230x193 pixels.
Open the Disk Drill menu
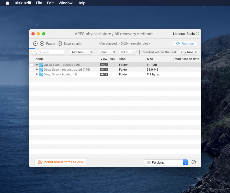point(22,3)
